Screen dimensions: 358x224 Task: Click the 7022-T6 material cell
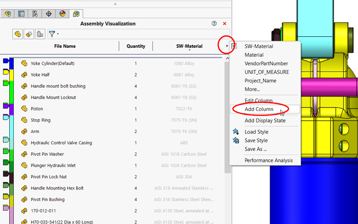184,109
